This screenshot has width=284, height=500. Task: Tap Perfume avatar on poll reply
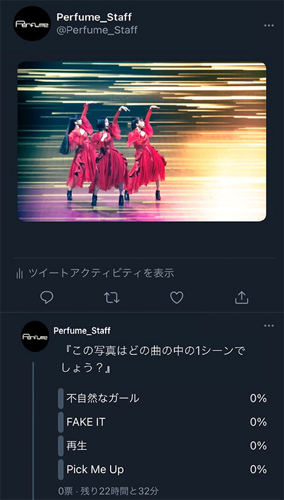[35, 336]
